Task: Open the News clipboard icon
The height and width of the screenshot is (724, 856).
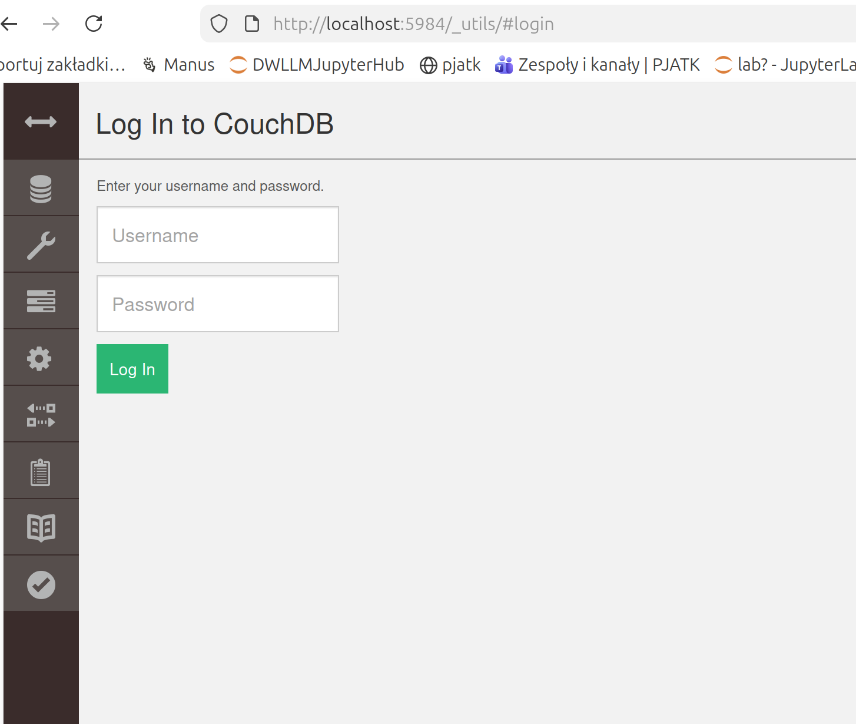Action: [41, 471]
